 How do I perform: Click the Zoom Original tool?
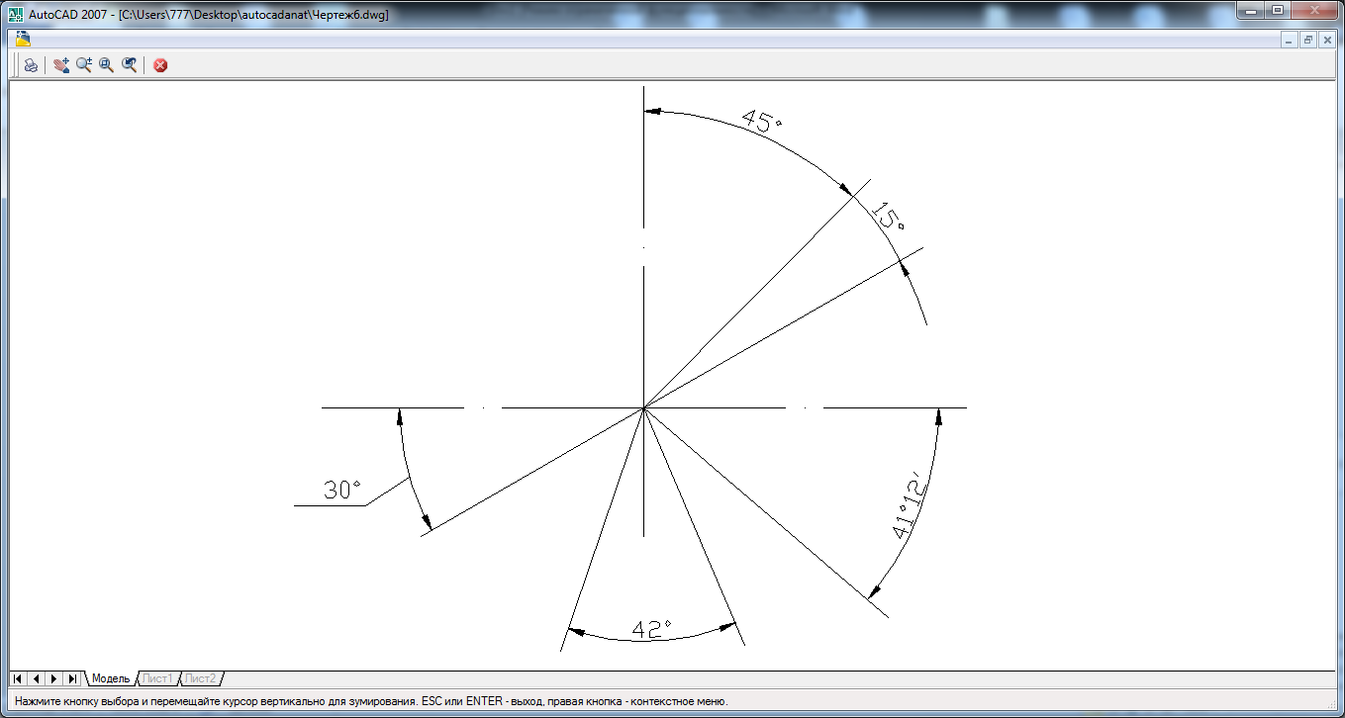(x=129, y=65)
